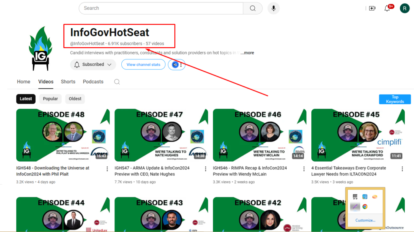
Task: Click the Chrome icon in tray popup
Action: click(x=365, y=207)
